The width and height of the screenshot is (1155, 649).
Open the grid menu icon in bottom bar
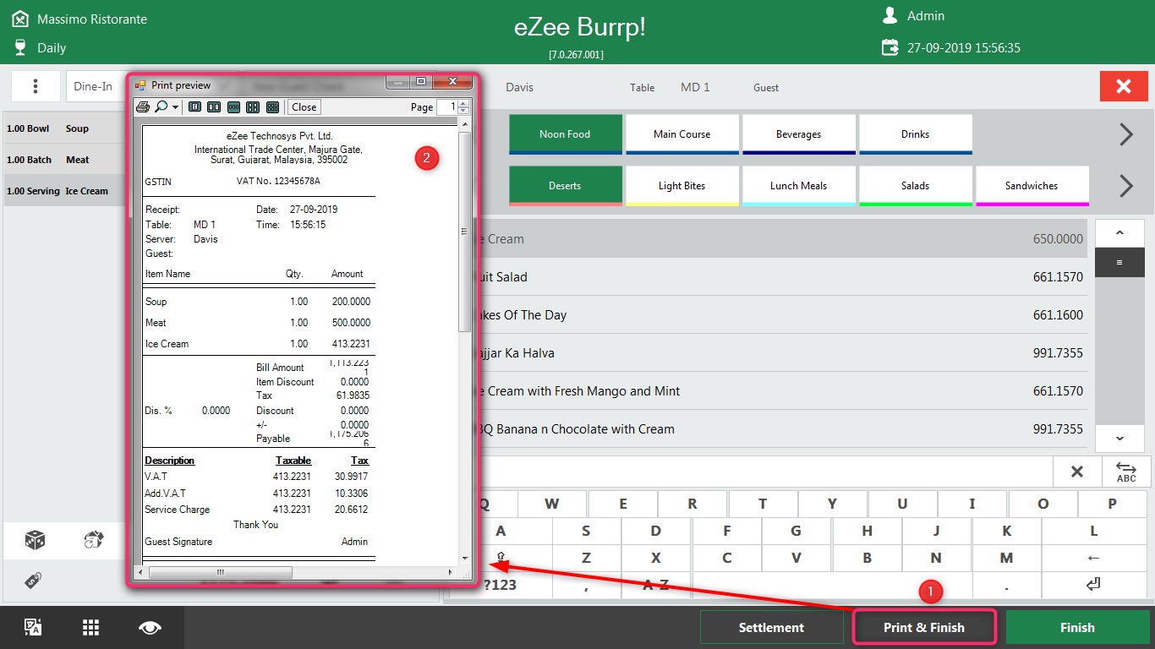click(91, 627)
